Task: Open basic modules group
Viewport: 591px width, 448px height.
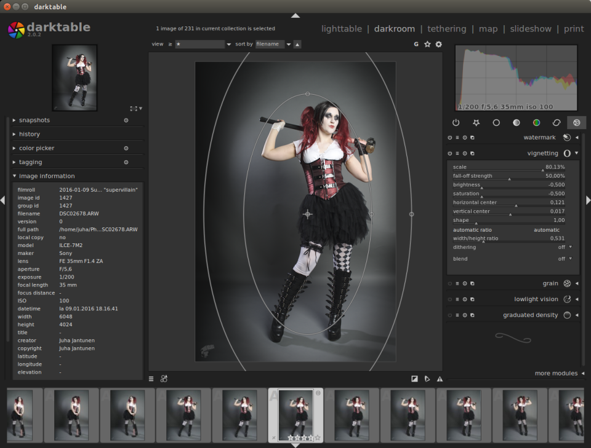Action: tap(496, 123)
